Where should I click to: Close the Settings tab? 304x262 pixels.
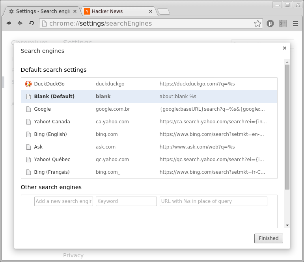[x=75, y=11]
